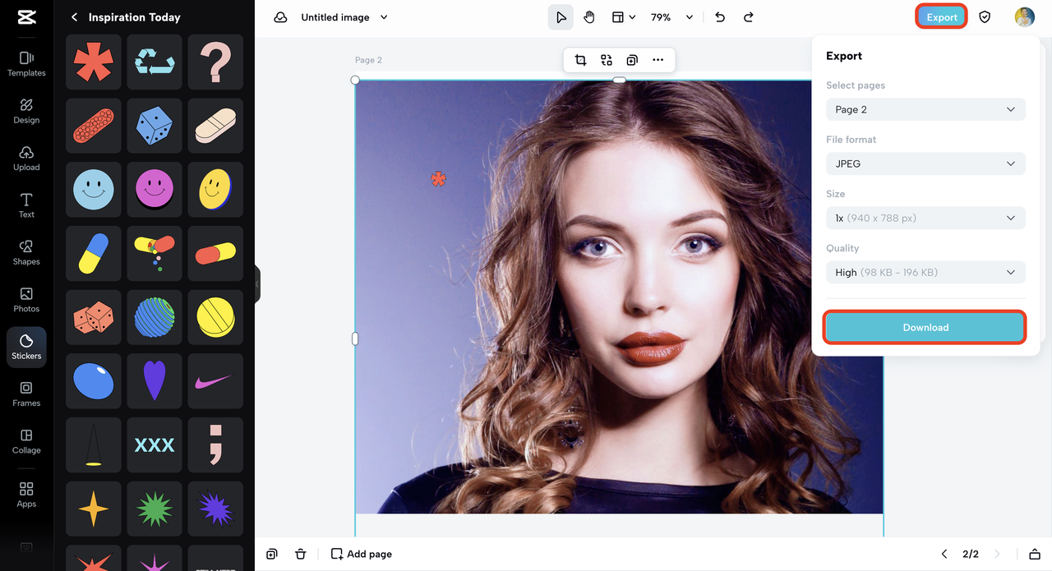This screenshot has width=1052, height=571.
Task: Click the duplicate icon in floating toolbar
Action: (632, 60)
